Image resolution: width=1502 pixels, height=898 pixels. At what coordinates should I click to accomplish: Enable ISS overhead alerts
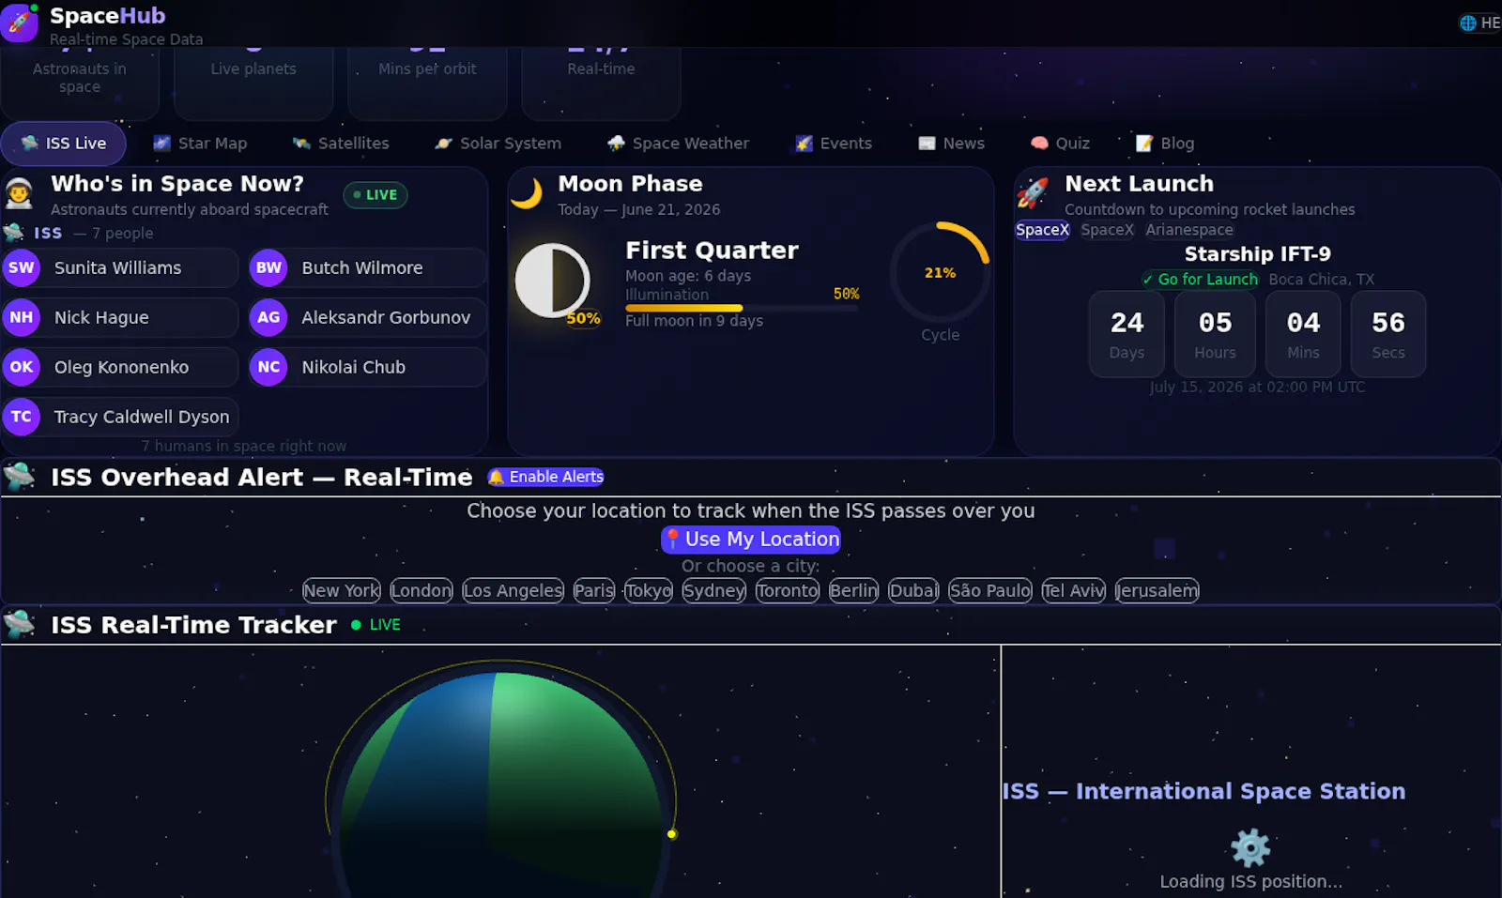click(545, 477)
